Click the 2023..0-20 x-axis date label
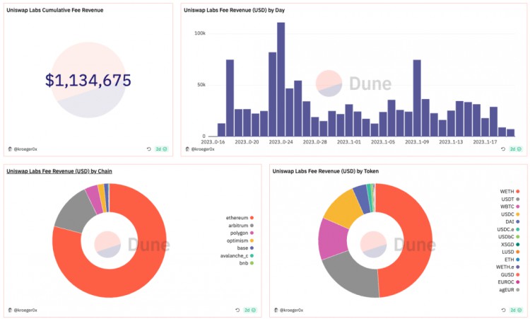 (x=247, y=142)
